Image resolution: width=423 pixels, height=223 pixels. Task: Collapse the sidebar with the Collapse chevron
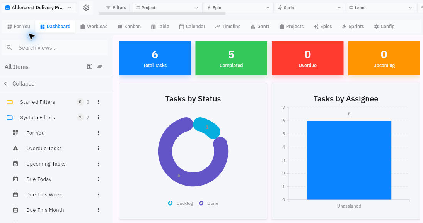[x=5, y=84]
